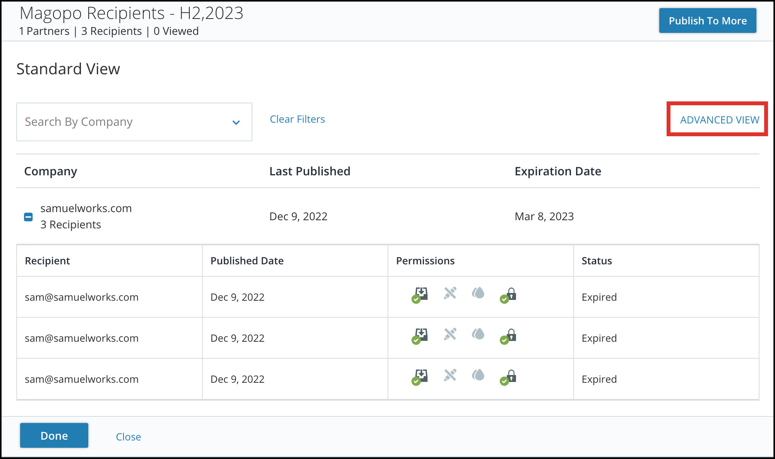Click Expired status in first recipient row

point(599,297)
